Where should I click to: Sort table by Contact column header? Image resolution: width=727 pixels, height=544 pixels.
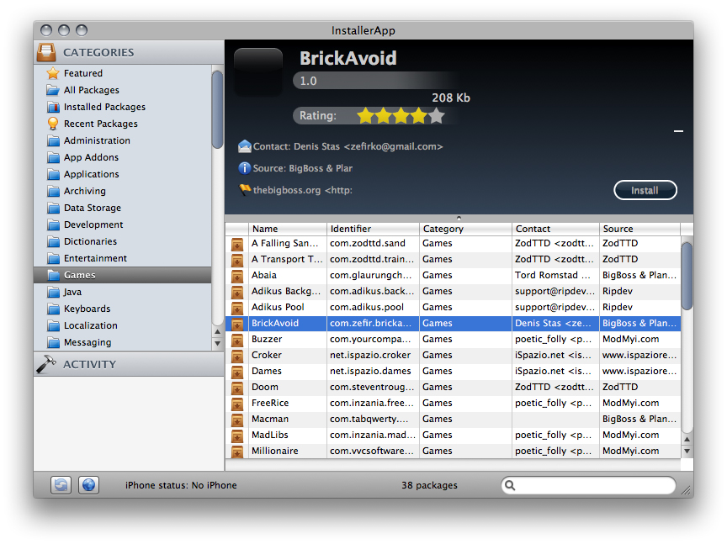tap(556, 229)
